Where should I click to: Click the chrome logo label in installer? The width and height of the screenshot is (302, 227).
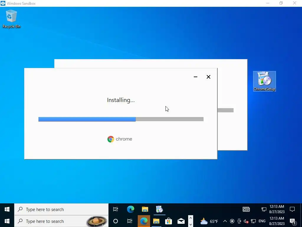tap(120, 139)
